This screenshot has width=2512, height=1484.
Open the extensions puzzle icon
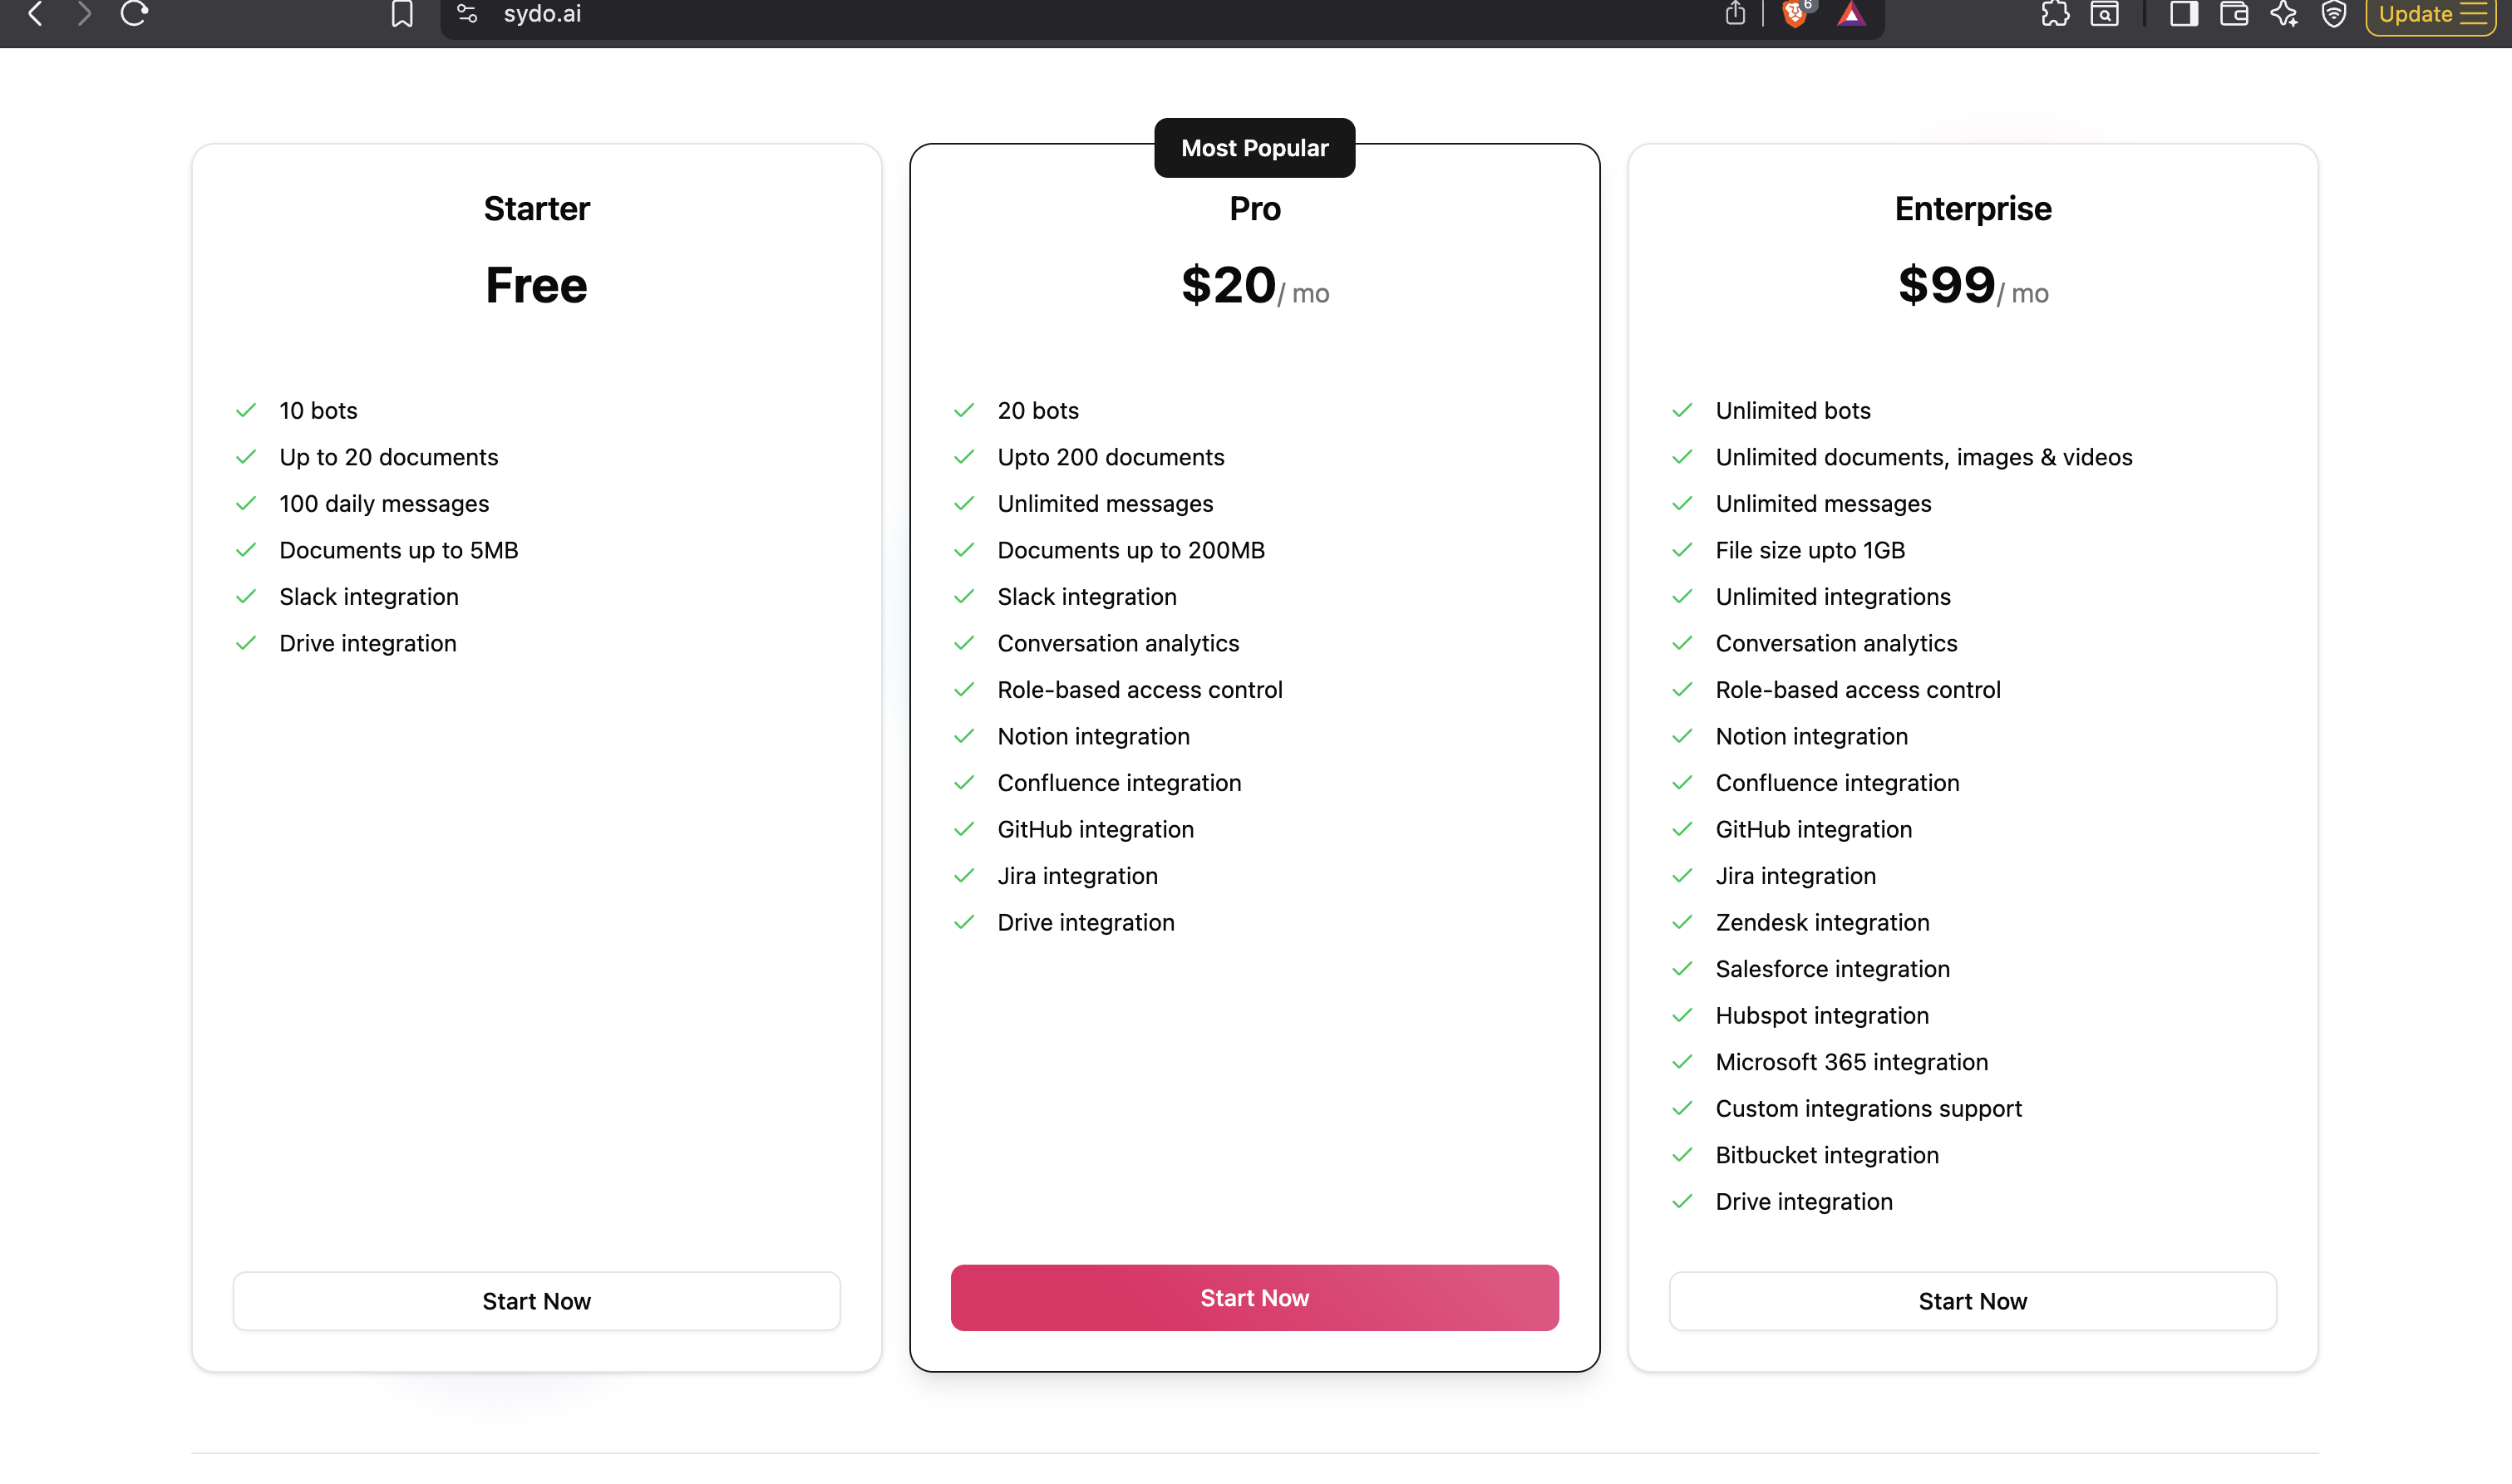[2055, 14]
